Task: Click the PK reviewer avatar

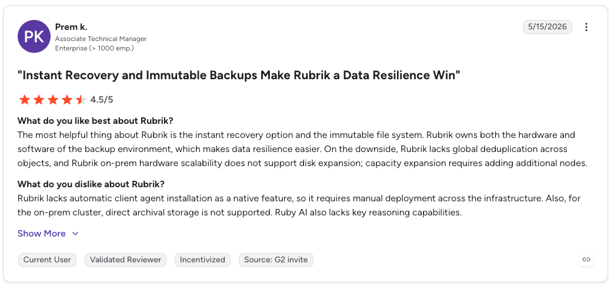Action: tap(34, 36)
